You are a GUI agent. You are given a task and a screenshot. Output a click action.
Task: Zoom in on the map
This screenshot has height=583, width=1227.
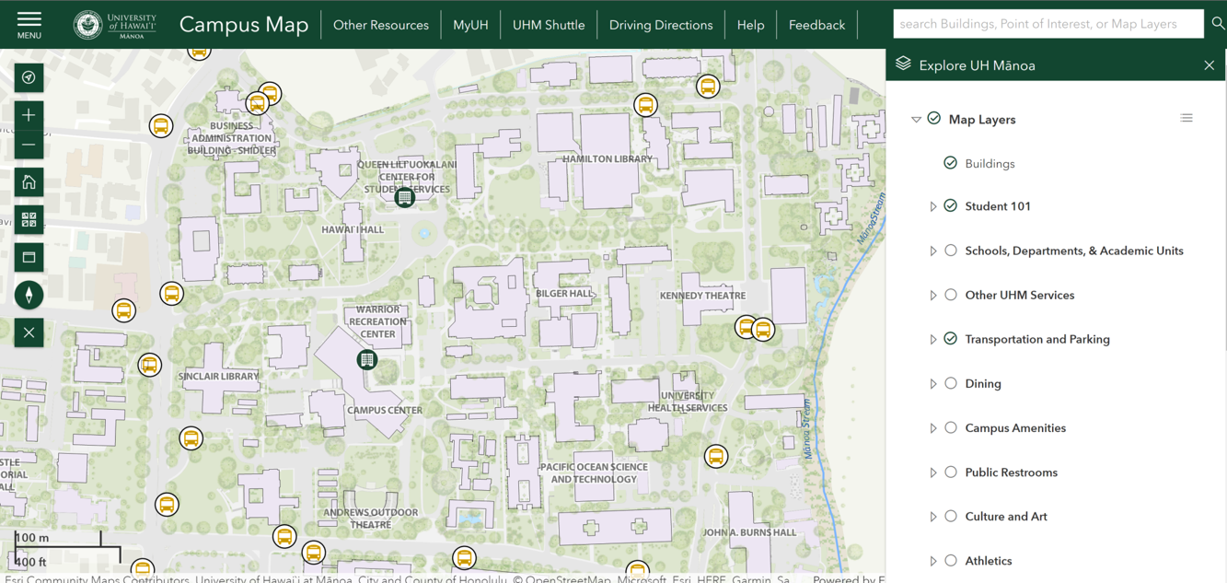(29, 115)
